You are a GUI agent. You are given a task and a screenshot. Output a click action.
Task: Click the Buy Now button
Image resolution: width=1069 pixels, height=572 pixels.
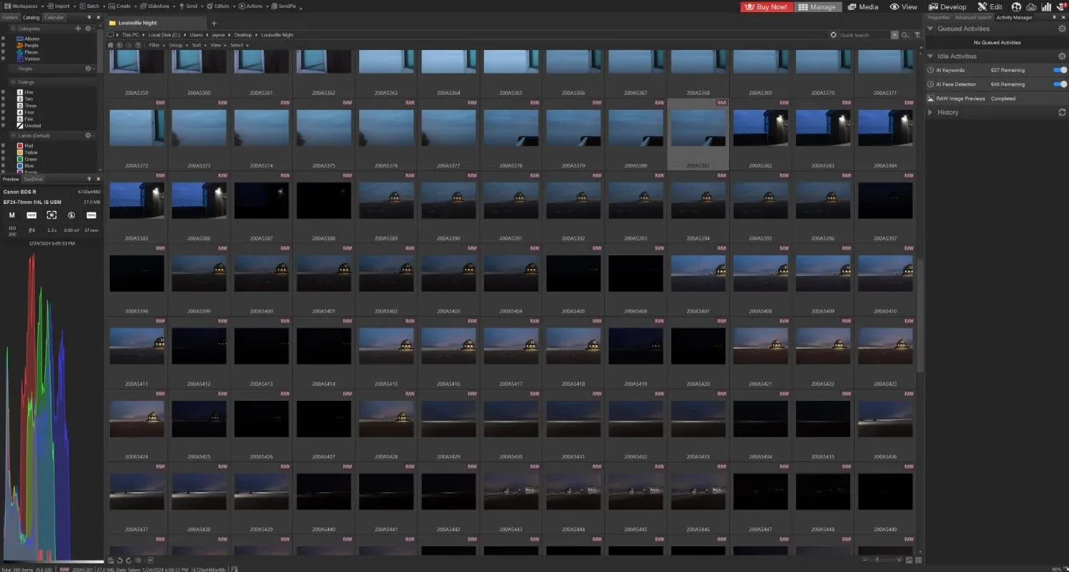(x=766, y=6)
